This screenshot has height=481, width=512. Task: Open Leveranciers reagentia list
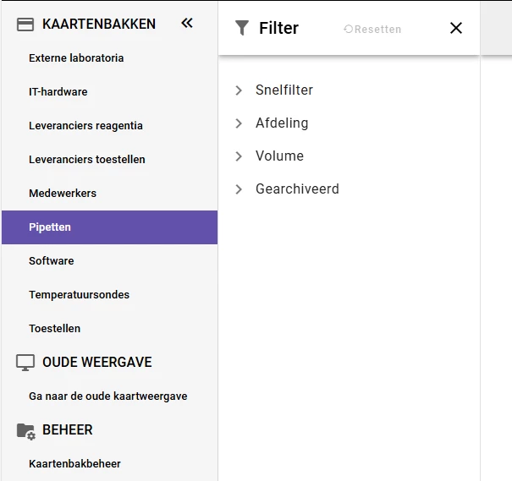pyautogui.click(x=85, y=126)
